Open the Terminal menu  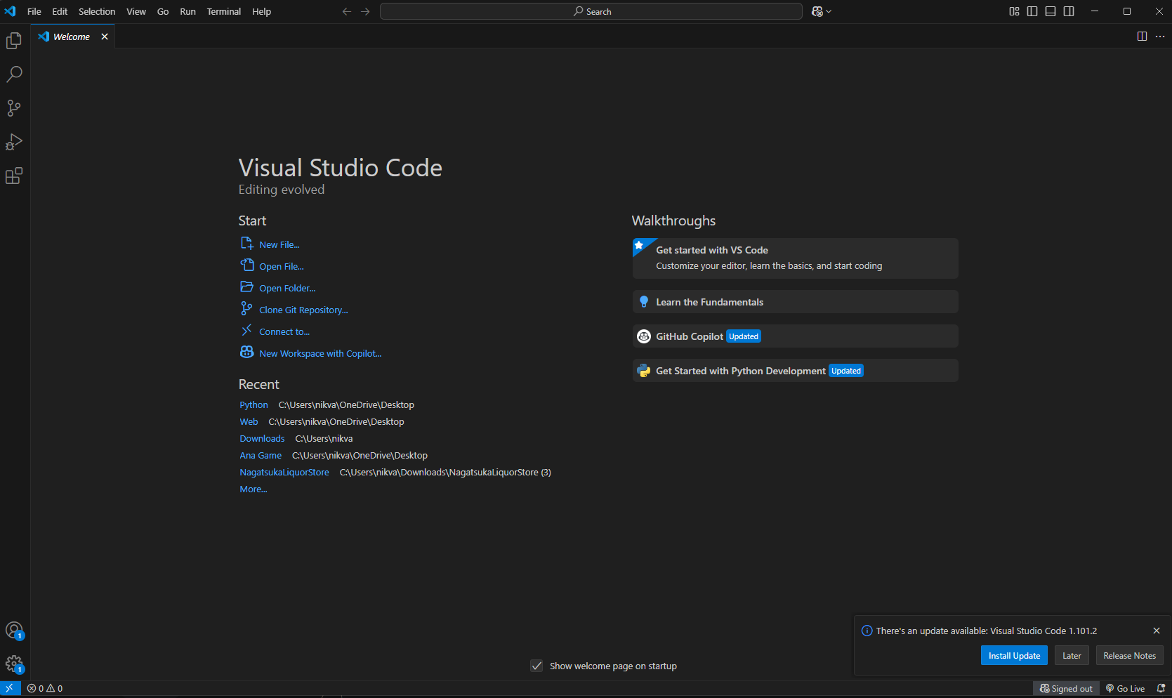point(223,11)
